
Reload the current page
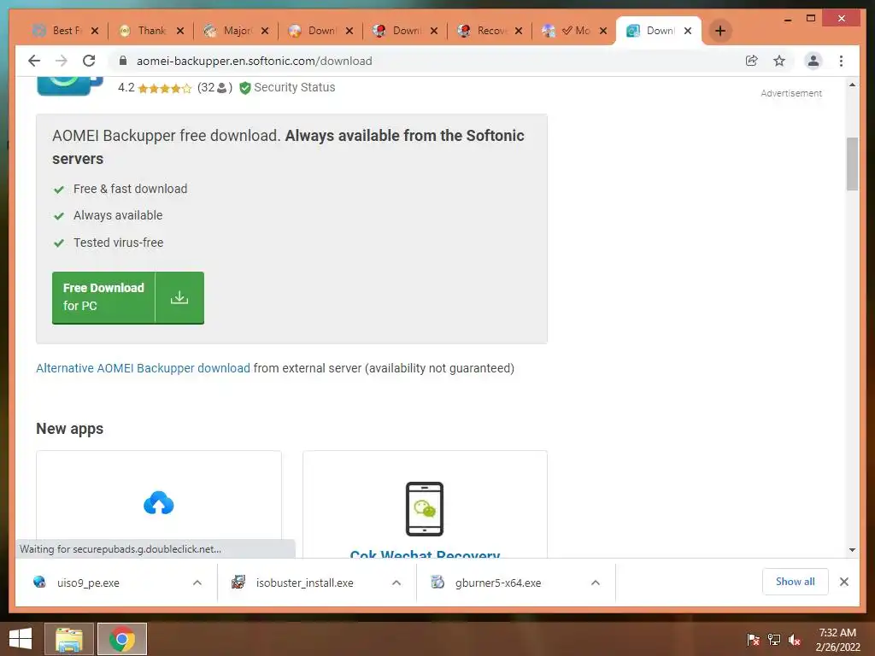[x=89, y=61]
